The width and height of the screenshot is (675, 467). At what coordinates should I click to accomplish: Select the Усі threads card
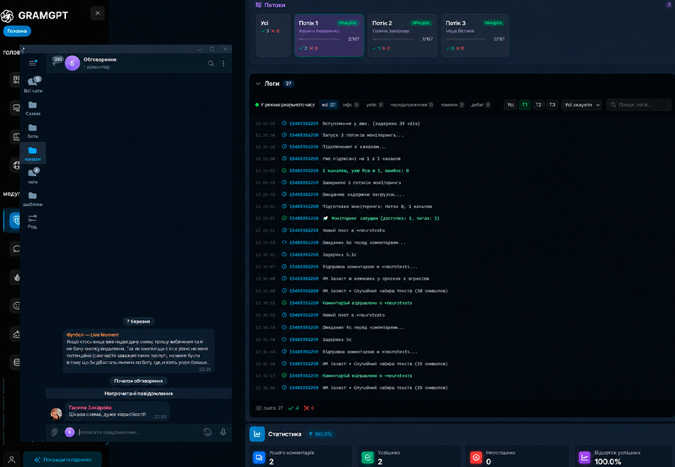point(274,35)
